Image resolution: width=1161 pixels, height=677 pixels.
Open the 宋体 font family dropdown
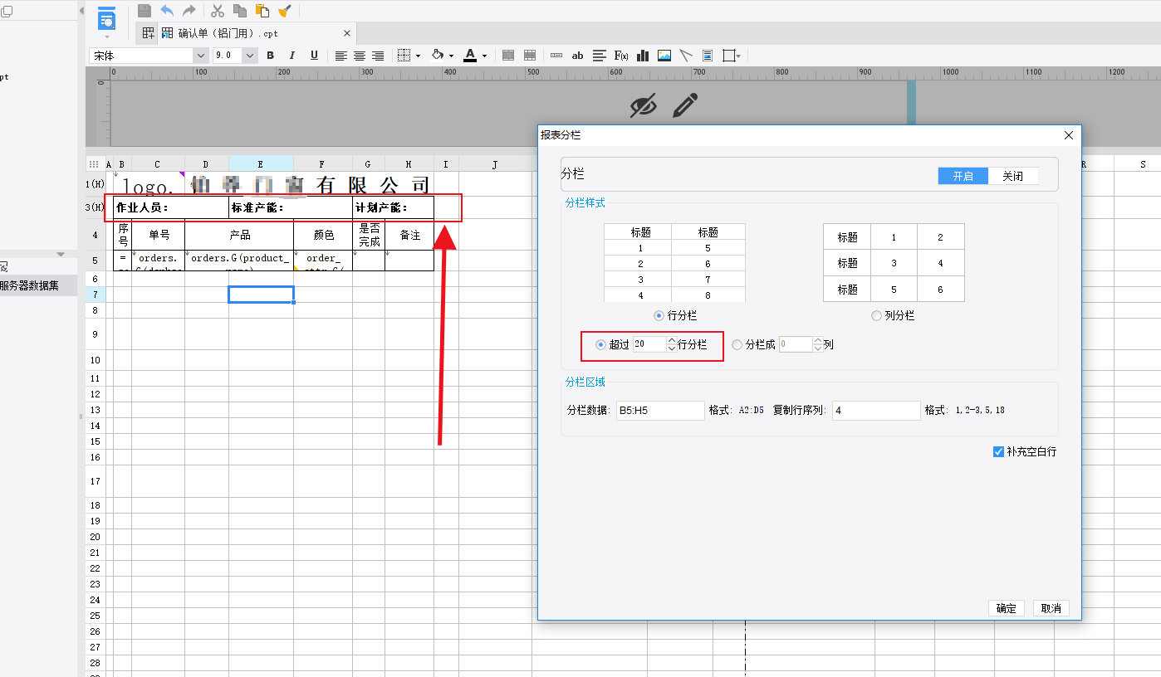tap(200, 56)
